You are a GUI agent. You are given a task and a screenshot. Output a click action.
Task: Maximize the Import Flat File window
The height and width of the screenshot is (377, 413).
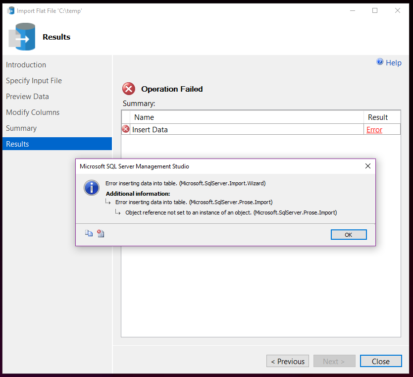click(375, 10)
